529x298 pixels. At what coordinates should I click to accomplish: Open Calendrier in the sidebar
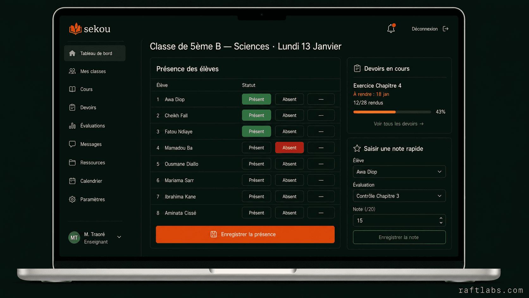[x=95, y=181]
